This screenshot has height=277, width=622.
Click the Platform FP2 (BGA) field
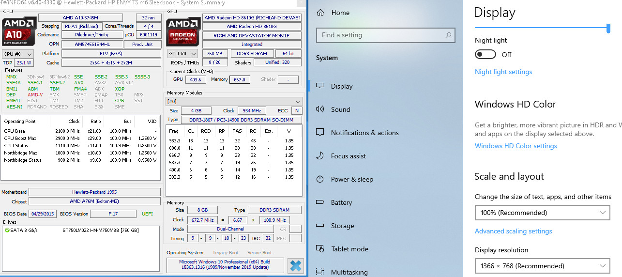[111, 54]
